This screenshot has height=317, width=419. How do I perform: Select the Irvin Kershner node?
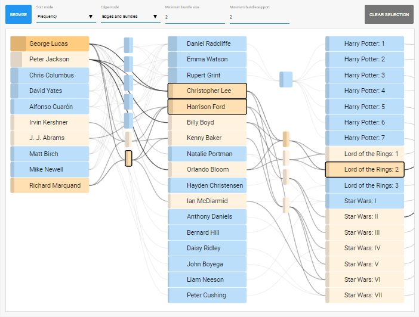[x=50, y=122]
